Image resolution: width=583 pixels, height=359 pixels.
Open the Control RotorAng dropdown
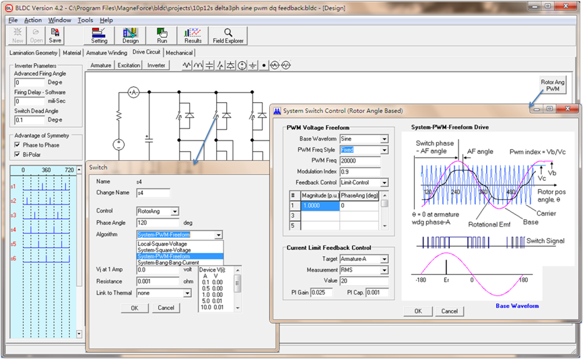pyautogui.click(x=175, y=211)
